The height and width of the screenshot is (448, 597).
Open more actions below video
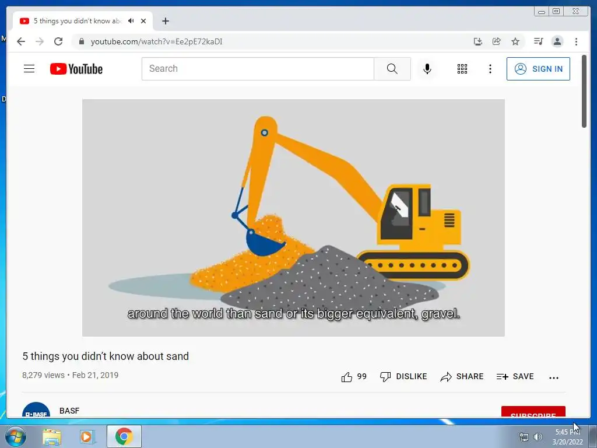click(554, 377)
